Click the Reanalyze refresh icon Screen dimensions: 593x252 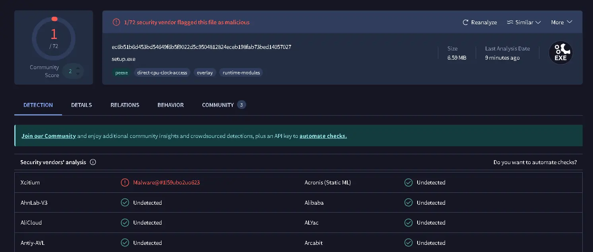[465, 22]
